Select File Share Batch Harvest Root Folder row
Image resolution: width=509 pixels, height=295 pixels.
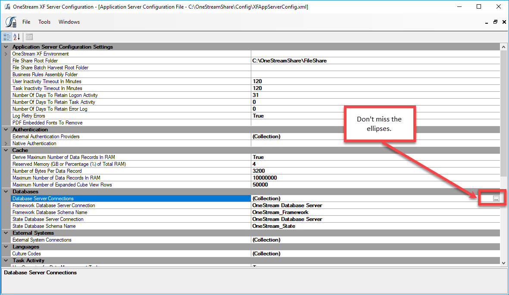pyautogui.click(x=256, y=68)
